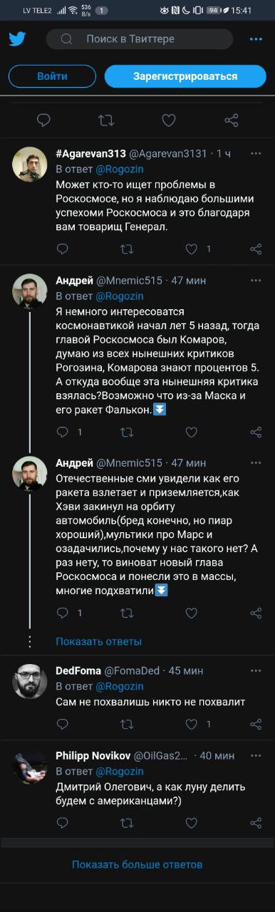Load more with Показать больше ответов

137,864
